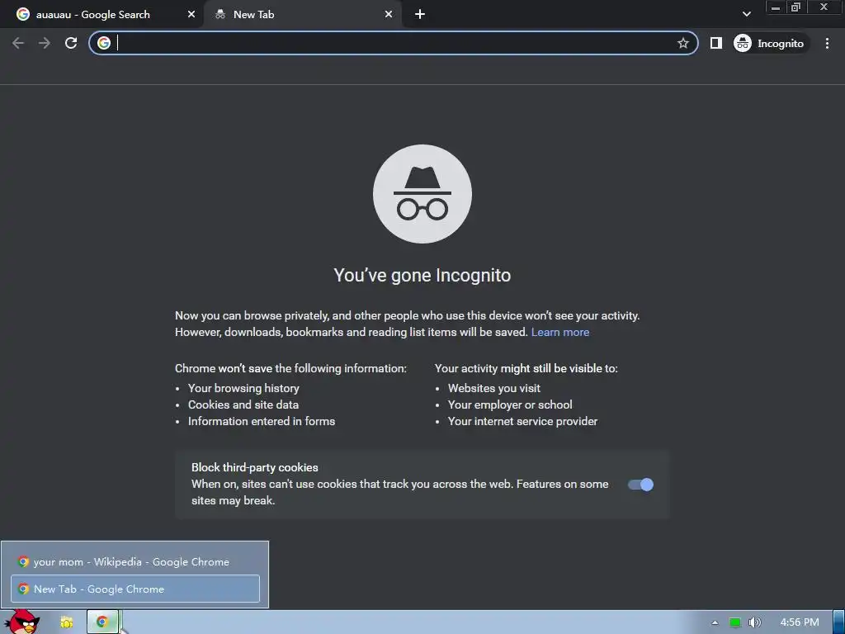
Task: Click the back navigation arrow
Action: (18, 43)
